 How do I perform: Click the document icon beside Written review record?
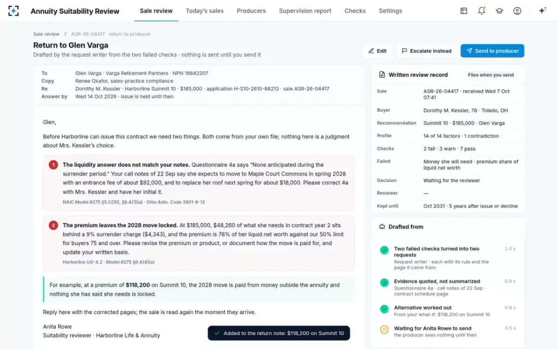click(382, 74)
